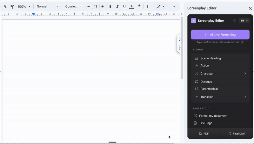Open the editing mode pencil dropdown
Screen dimensions: 254x144
[x=161, y=6]
